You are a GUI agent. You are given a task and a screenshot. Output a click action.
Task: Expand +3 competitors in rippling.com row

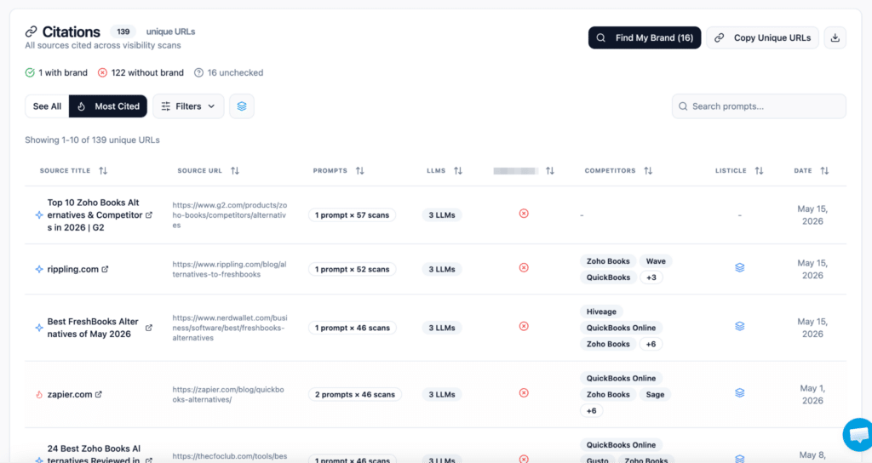click(651, 277)
